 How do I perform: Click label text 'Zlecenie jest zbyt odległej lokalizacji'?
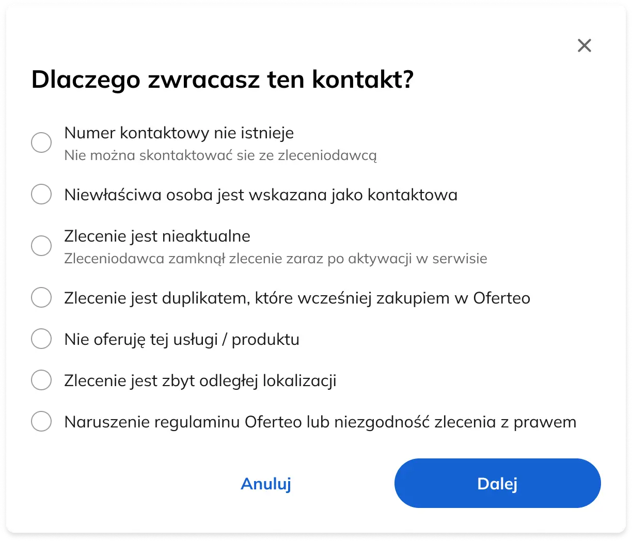coord(200,381)
